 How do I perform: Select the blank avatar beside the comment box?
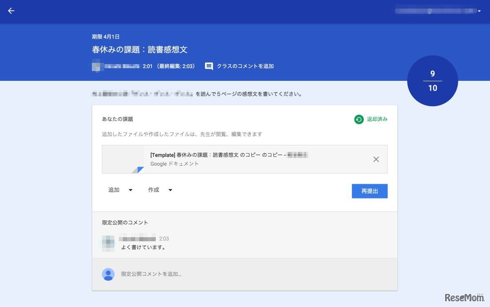point(108,274)
